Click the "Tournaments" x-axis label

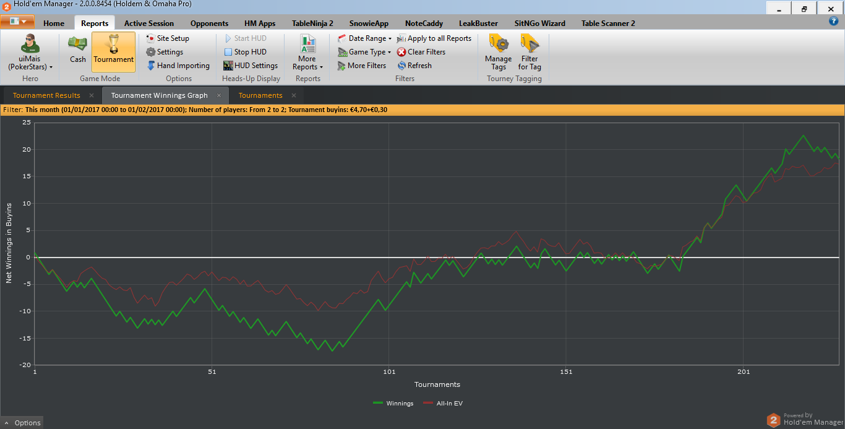437,384
